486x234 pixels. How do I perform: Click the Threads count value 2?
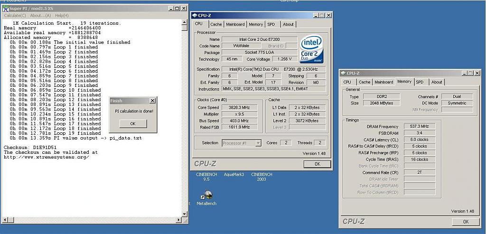319,143
